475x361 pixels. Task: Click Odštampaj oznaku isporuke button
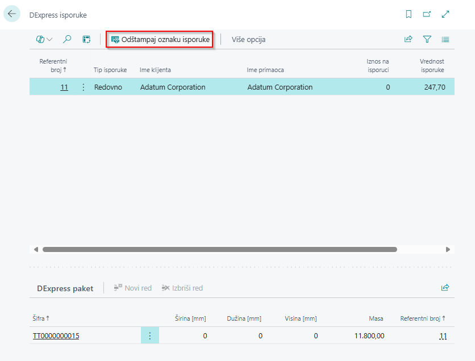click(x=160, y=39)
